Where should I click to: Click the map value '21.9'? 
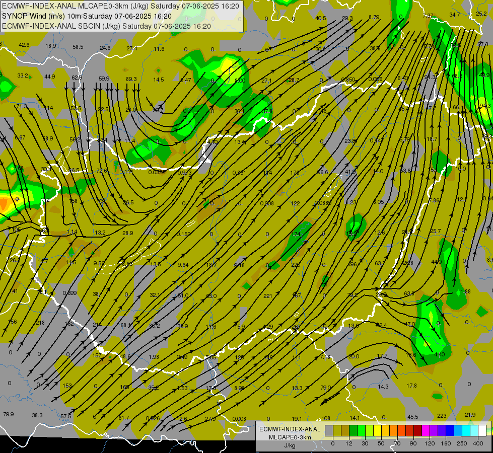(470, 415)
